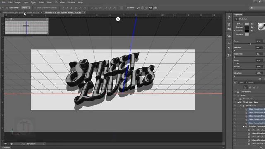
Task: Switch to the Layers tab
Action: pos(241,83)
